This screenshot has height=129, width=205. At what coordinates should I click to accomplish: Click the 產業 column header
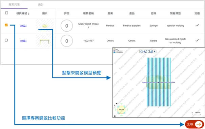pyautogui.click(x=110, y=13)
